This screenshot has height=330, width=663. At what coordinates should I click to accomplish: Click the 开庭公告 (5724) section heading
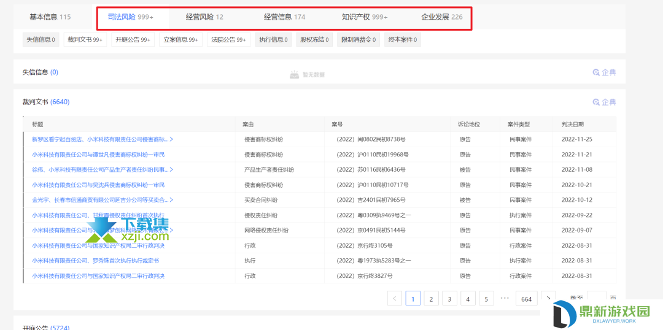(x=45, y=328)
